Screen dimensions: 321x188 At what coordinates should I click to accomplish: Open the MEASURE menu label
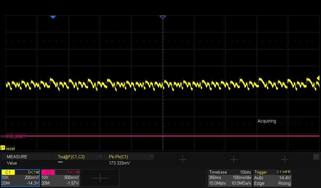point(17,157)
